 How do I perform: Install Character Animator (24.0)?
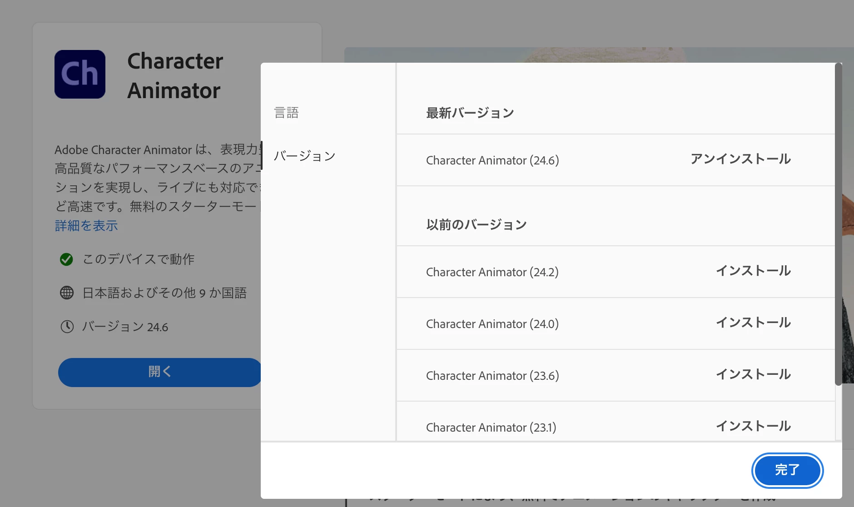pyautogui.click(x=753, y=323)
